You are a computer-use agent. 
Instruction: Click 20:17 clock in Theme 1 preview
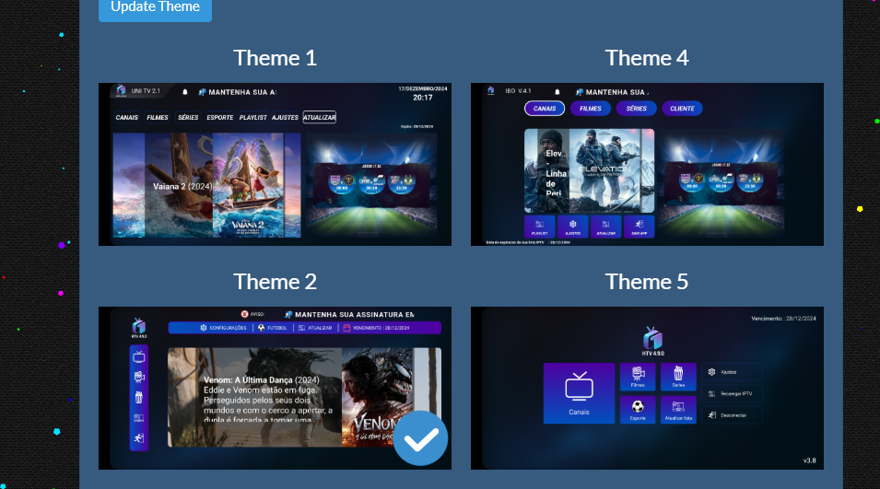point(423,98)
